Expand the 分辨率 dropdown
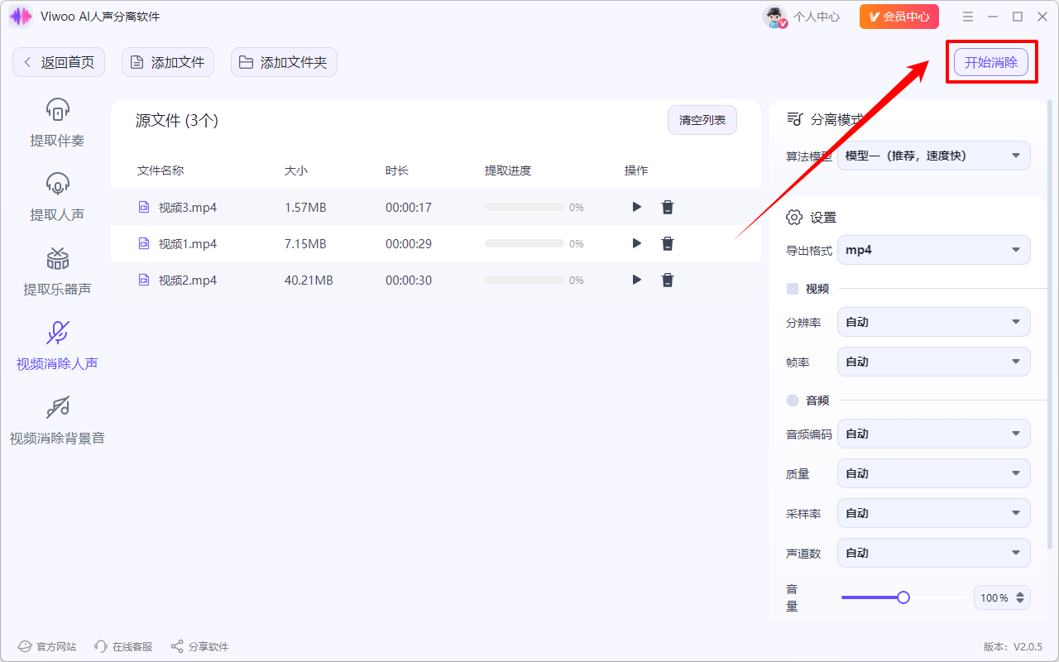This screenshot has width=1059, height=662. [x=934, y=322]
